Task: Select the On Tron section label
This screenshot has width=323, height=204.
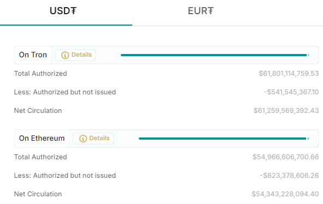Action: tap(33, 55)
